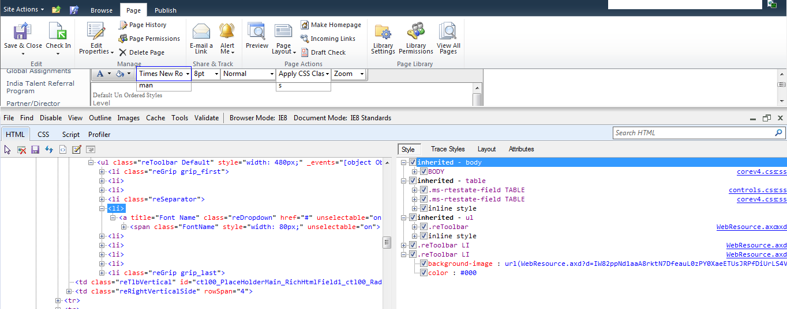Toggle the inherited - body checkbox
This screenshot has width=787, height=309.
tap(413, 162)
